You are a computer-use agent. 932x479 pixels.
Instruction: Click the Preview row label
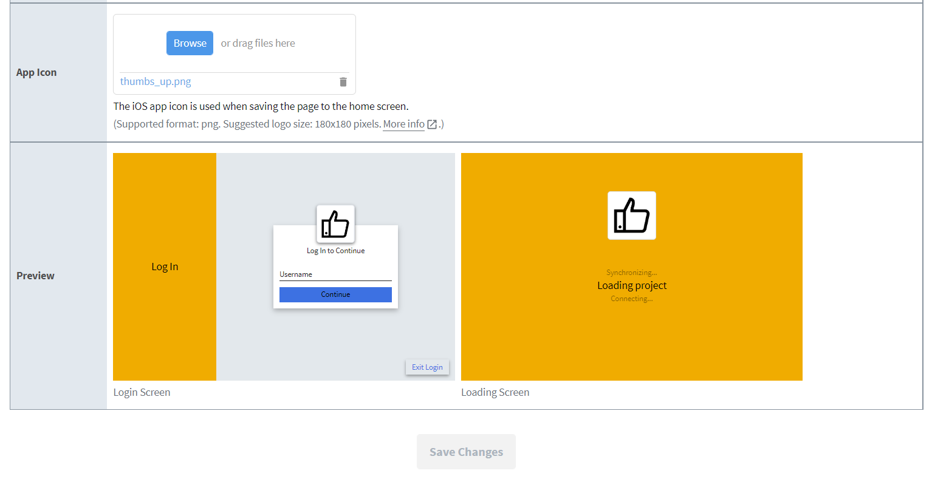coord(35,275)
